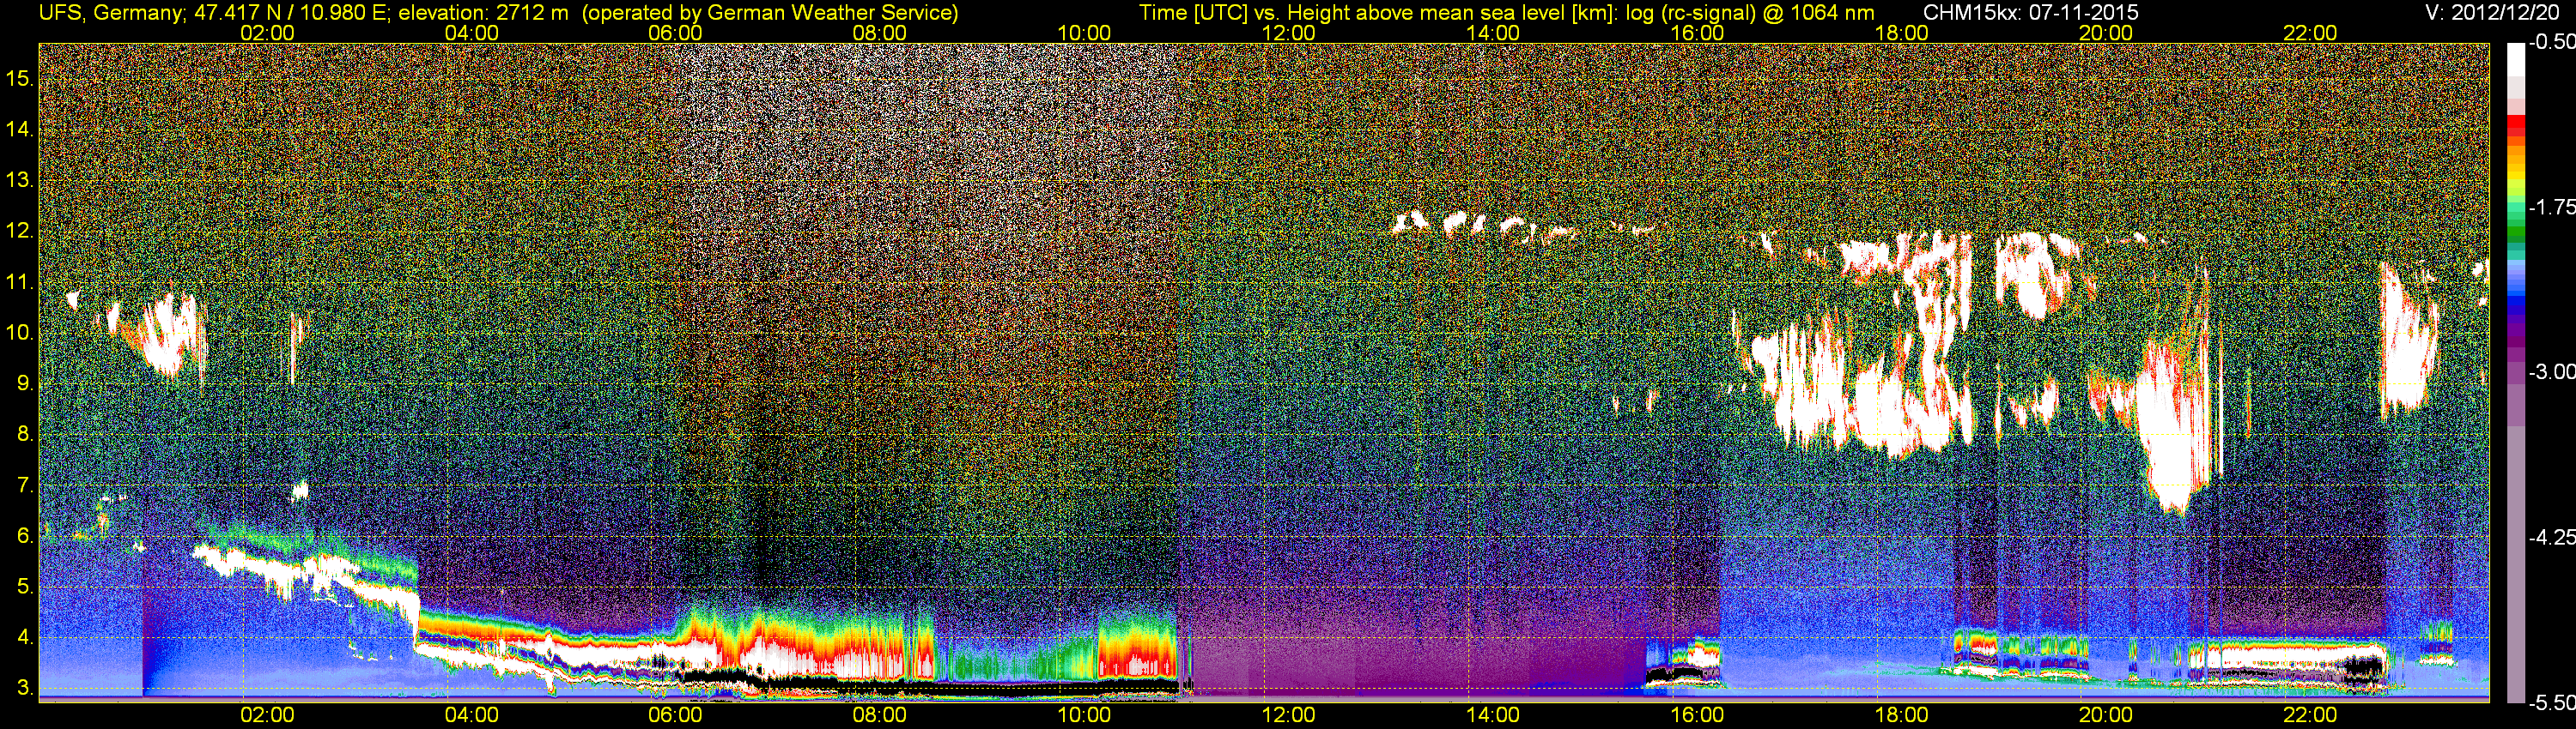Click the '10:00' label on the upper time axis
The width and height of the screenshot is (2576, 729).
[x=1084, y=33]
